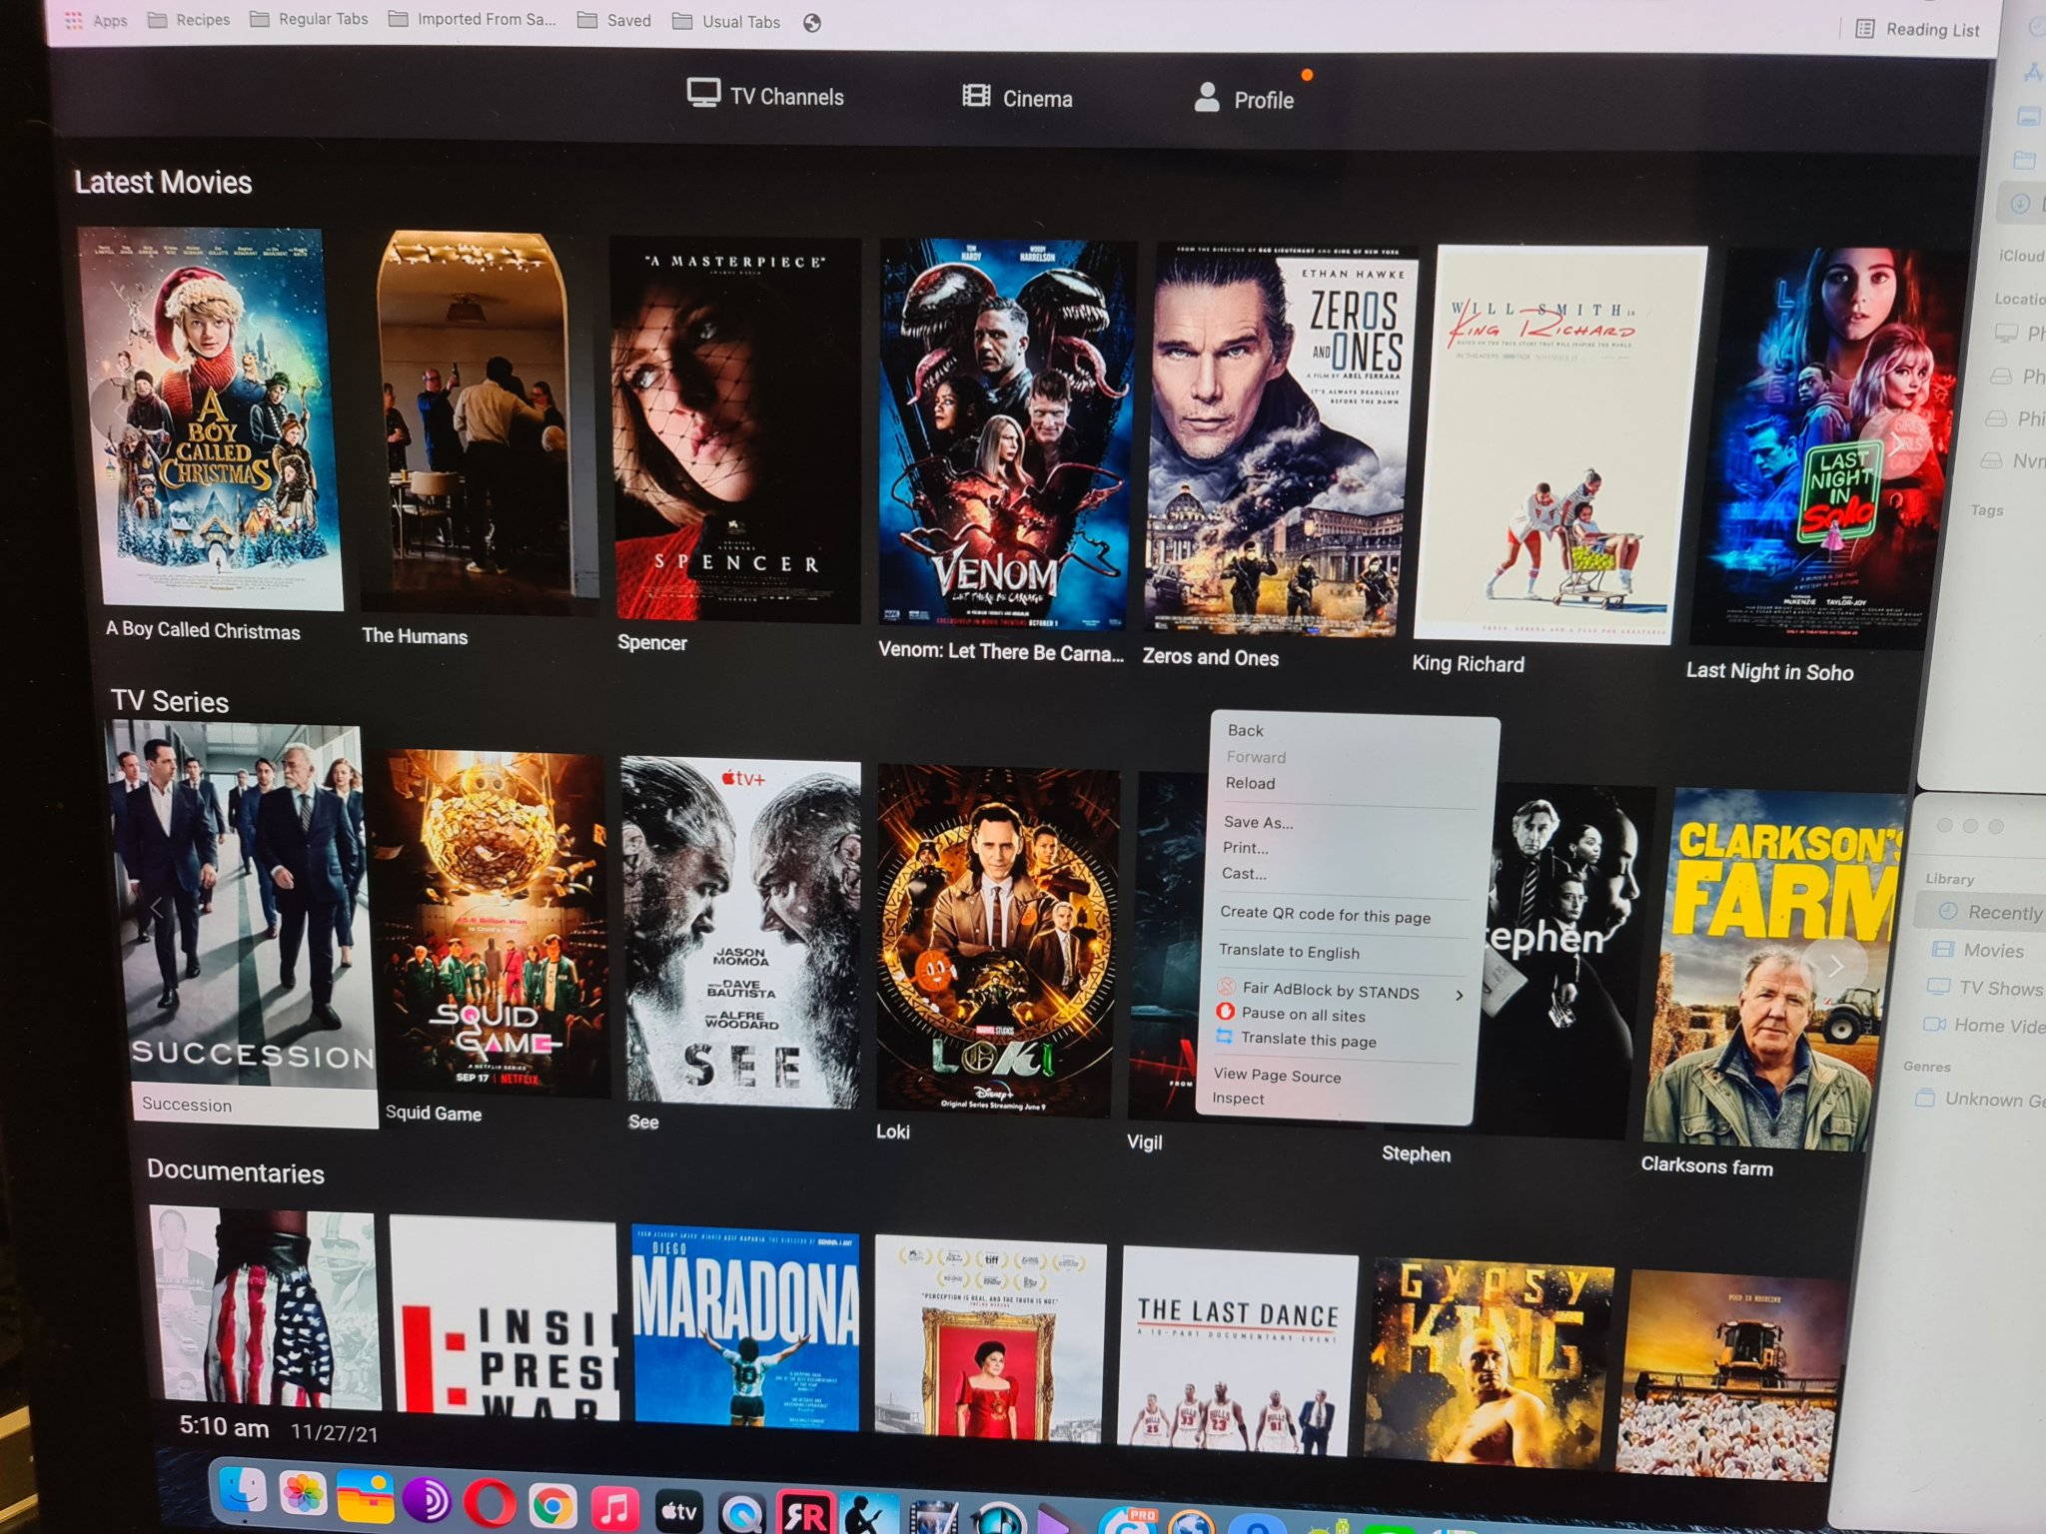The width and height of the screenshot is (2046, 1534).
Task: Select Home Videos in TV app sidebar
Action: pos(1983,1025)
